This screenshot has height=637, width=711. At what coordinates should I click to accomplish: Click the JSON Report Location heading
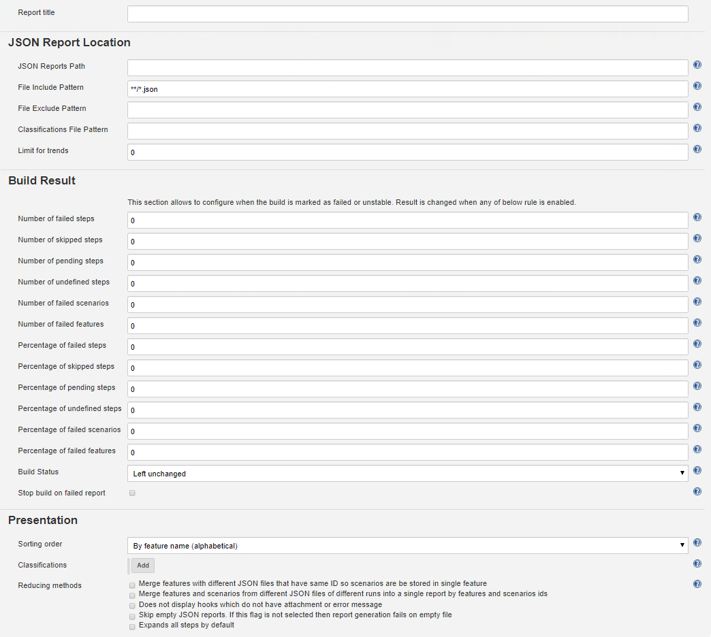tap(69, 42)
